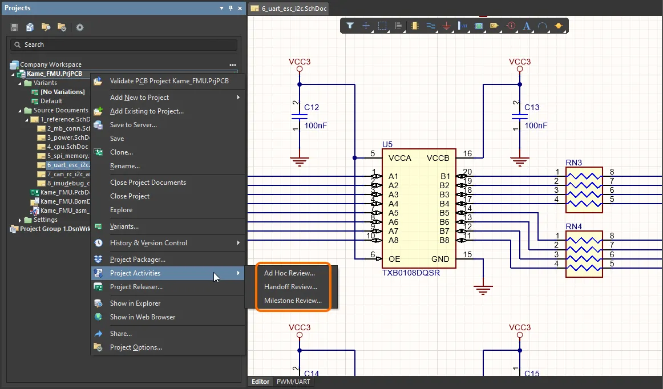Select the Place Text String tool
Image resolution: width=663 pixels, height=389 pixels.
527,26
